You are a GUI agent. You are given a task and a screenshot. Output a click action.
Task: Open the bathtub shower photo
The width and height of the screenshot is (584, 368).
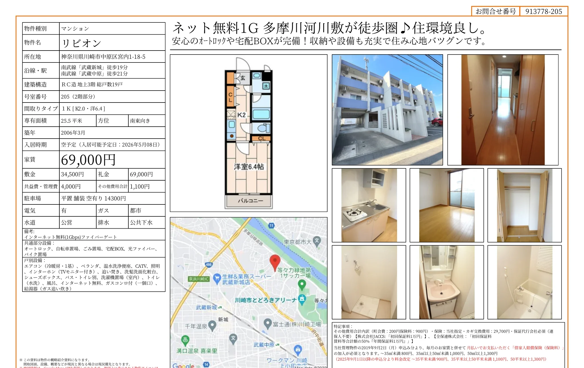pyautogui.click(x=524, y=282)
